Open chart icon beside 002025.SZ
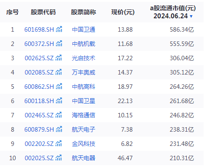Image resolution: width=205 pixels, height=166 pixels. pyautogui.click(x=59, y=158)
